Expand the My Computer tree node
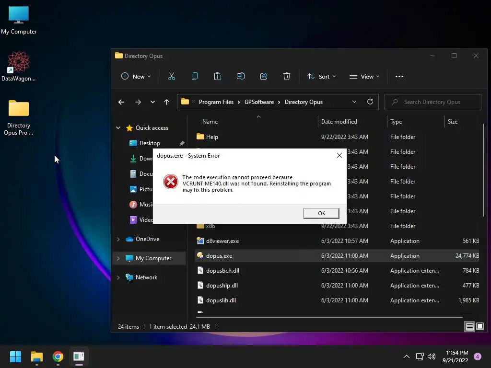 (x=118, y=258)
